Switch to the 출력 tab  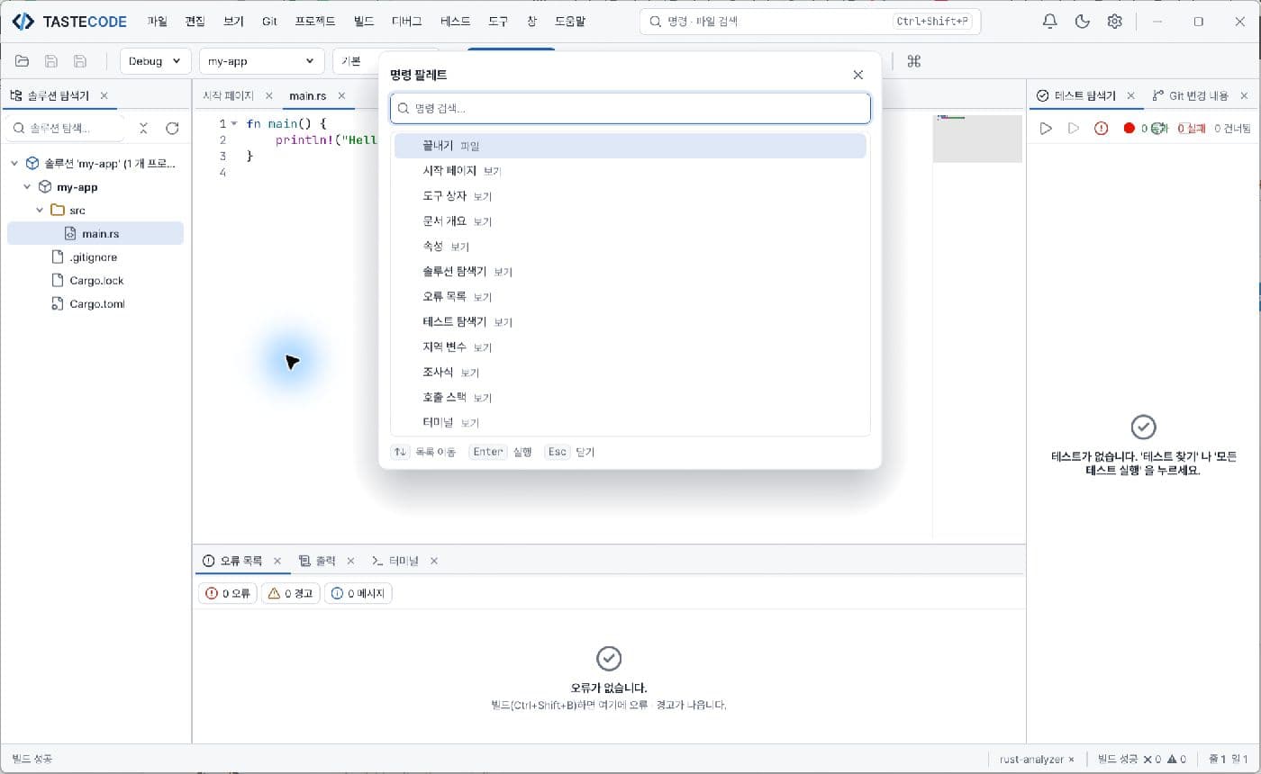[x=317, y=561]
